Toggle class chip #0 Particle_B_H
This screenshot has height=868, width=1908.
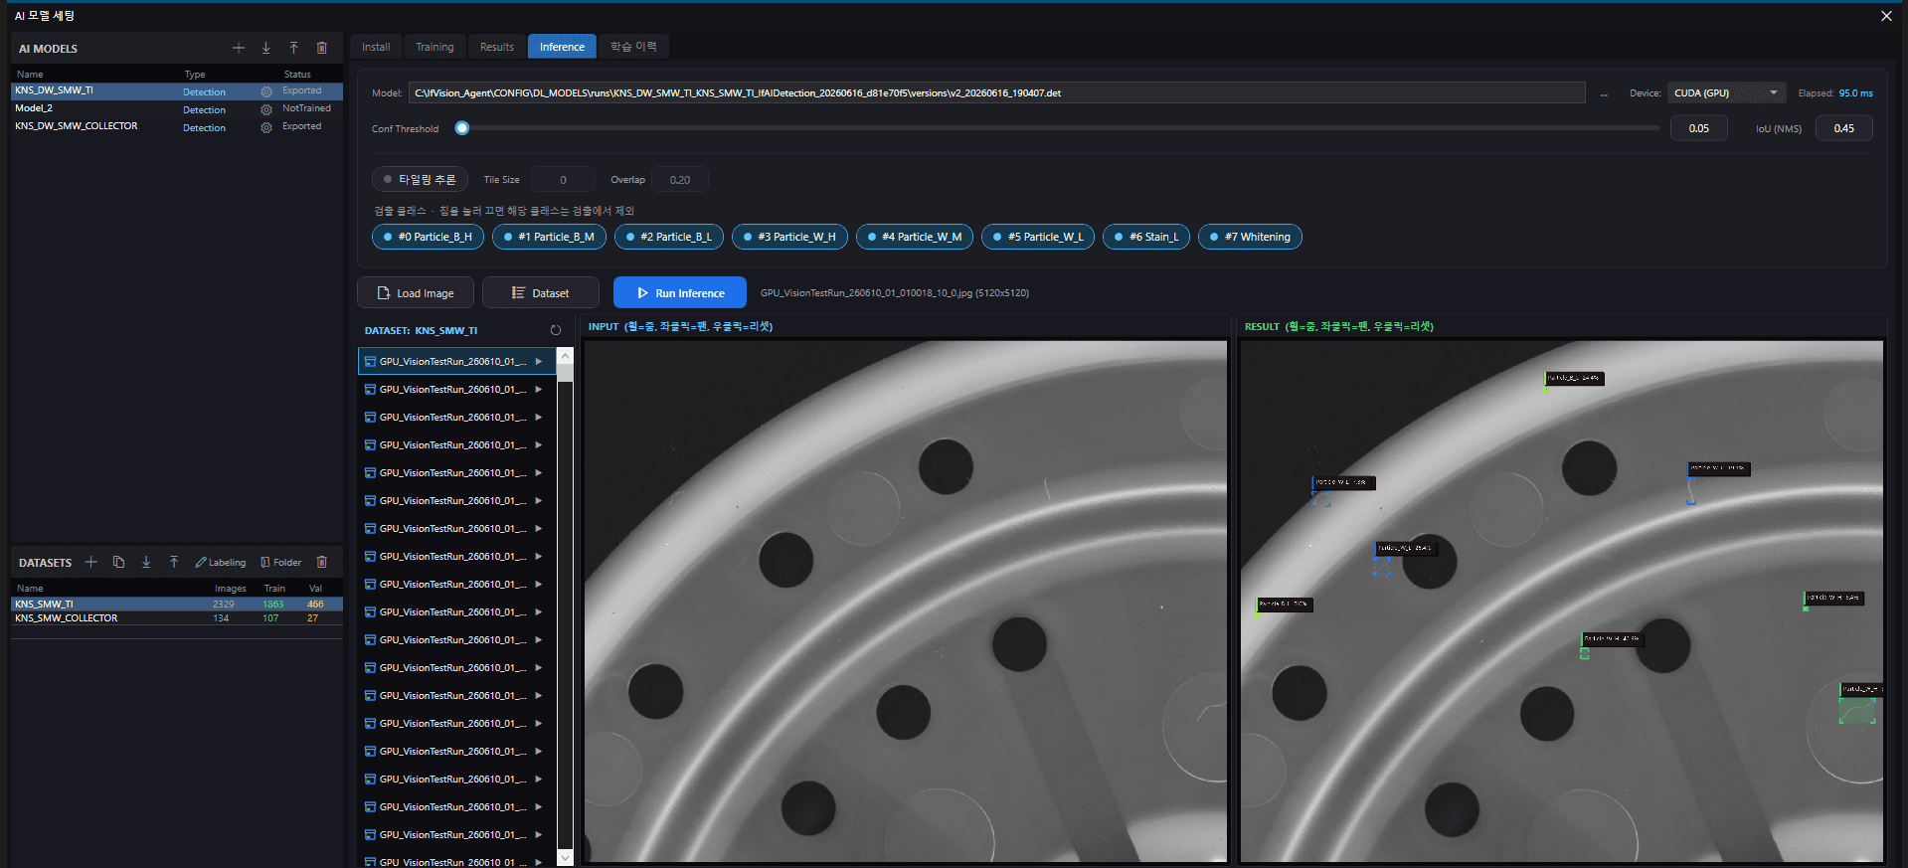[429, 237]
